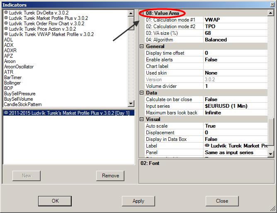Select the APZ indicator
The height and width of the screenshot is (213, 277).
(x=8, y=56)
